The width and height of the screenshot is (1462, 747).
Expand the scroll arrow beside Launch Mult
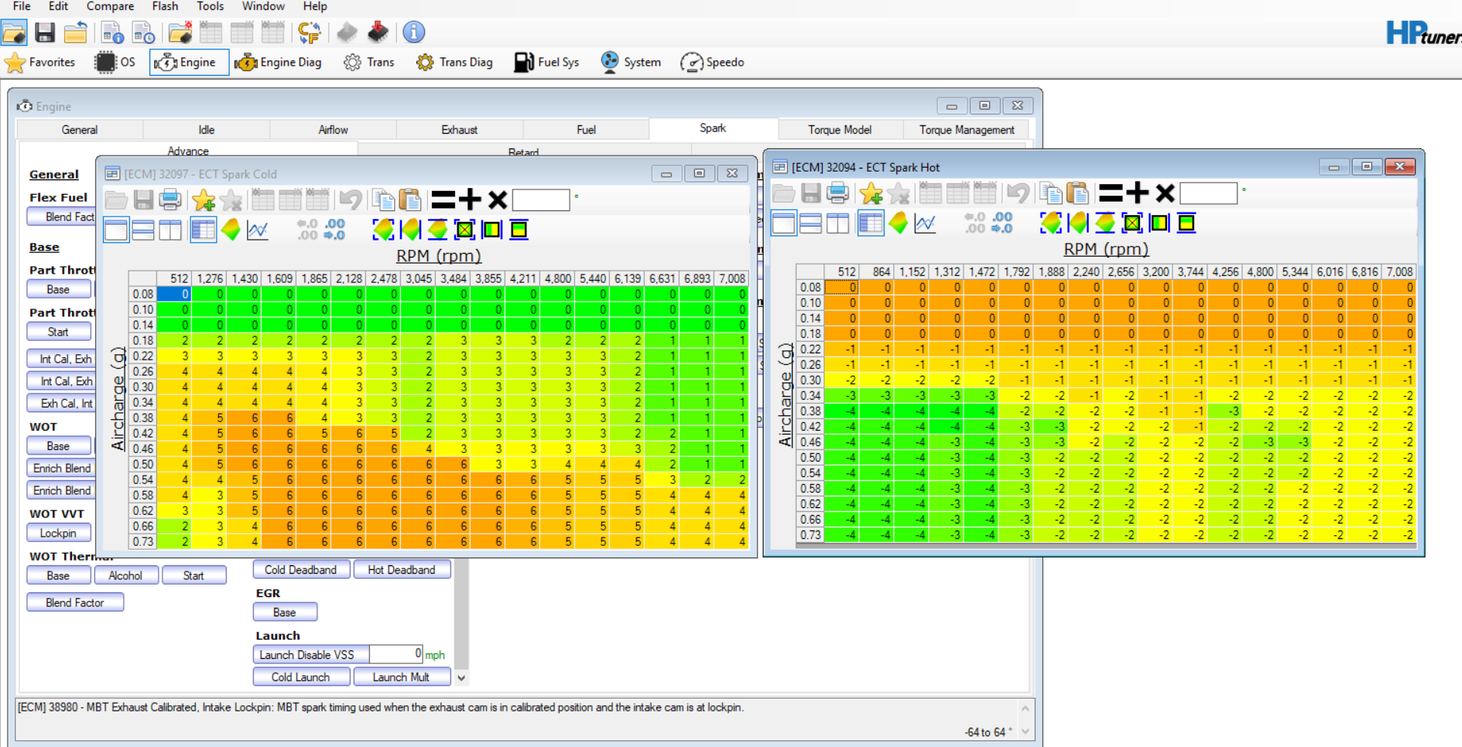point(461,677)
